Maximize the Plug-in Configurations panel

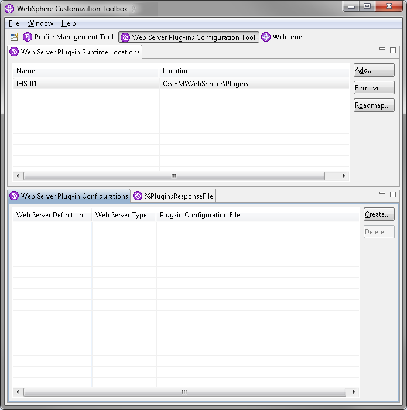click(x=393, y=194)
